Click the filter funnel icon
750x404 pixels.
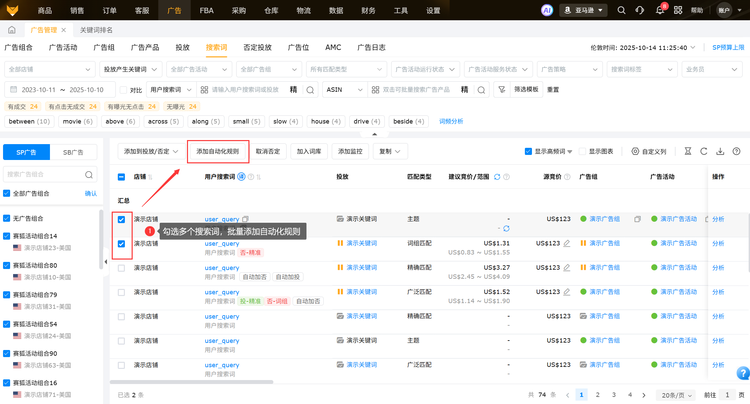pyautogui.click(x=502, y=89)
